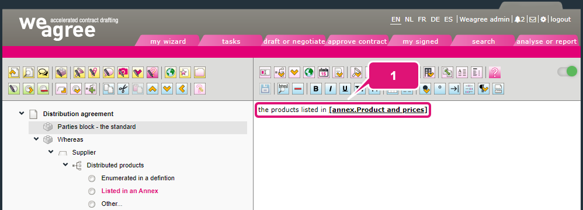The height and width of the screenshot is (210, 583).
Task: Click the globe icon in editor toolbar
Action: pos(309,72)
